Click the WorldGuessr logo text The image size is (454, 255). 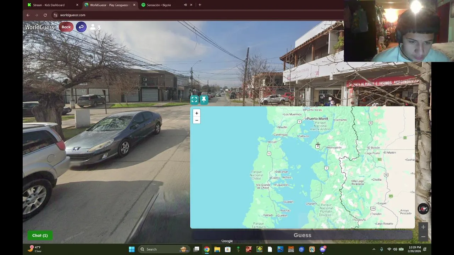click(x=40, y=27)
